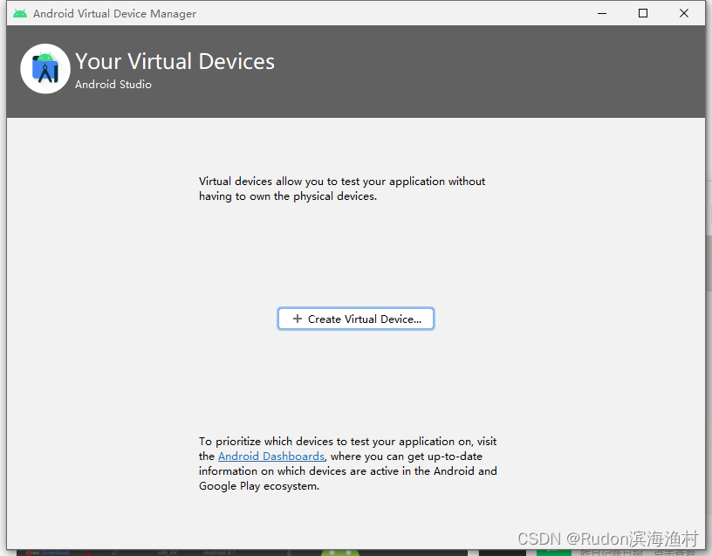Click the 'Your Virtual Devices' heading
Viewport: 712px width, 556px height.
coord(175,61)
